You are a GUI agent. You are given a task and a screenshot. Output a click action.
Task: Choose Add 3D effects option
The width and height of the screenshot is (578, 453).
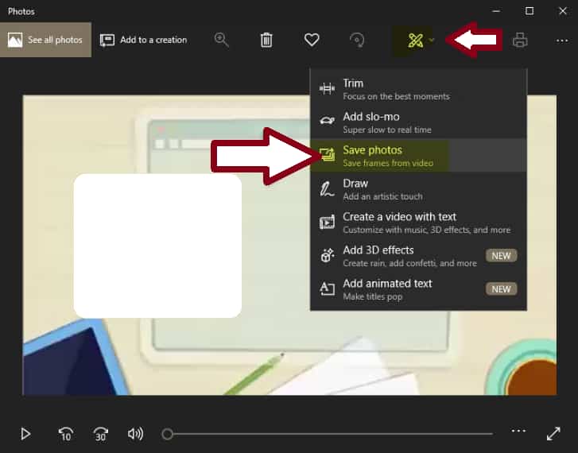418,256
